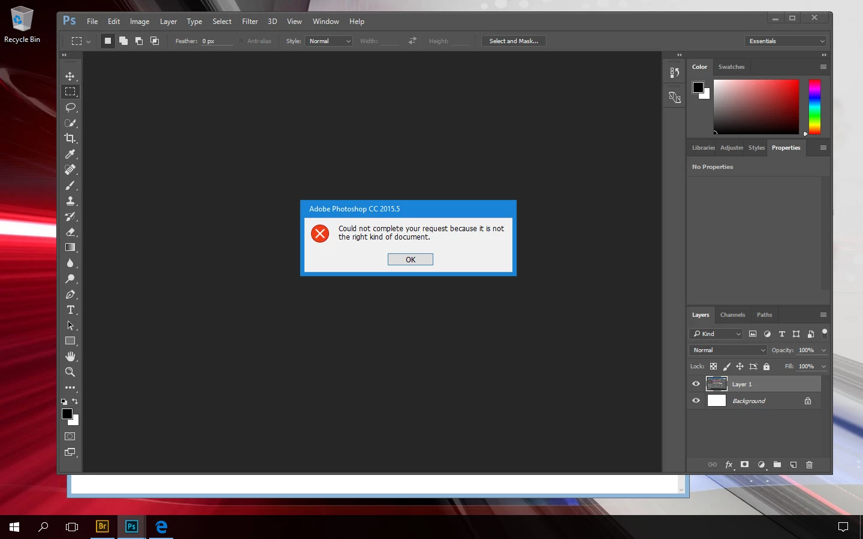The height and width of the screenshot is (539, 863).
Task: Pick a color in the color field
Action: click(x=756, y=107)
